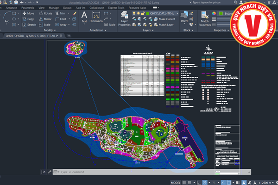Select the Move tool

coord(28,13)
